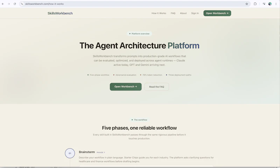Click the PHASE 1 tag
The width and height of the screenshot is (280, 168).
[101, 153]
